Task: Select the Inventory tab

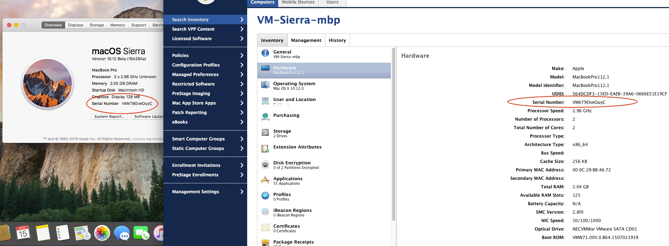Action: (x=272, y=40)
